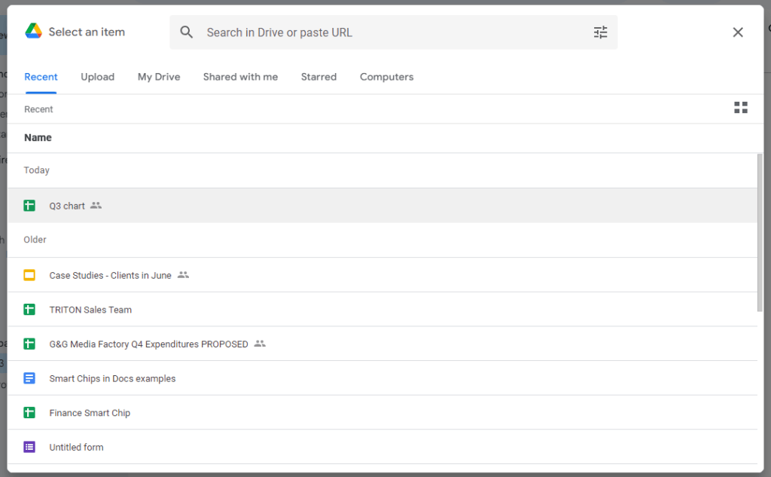Click the shared people icon beside Q3 chart
Image resolution: width=771 pixels, height=477 pixels.
tap(96, 205)
